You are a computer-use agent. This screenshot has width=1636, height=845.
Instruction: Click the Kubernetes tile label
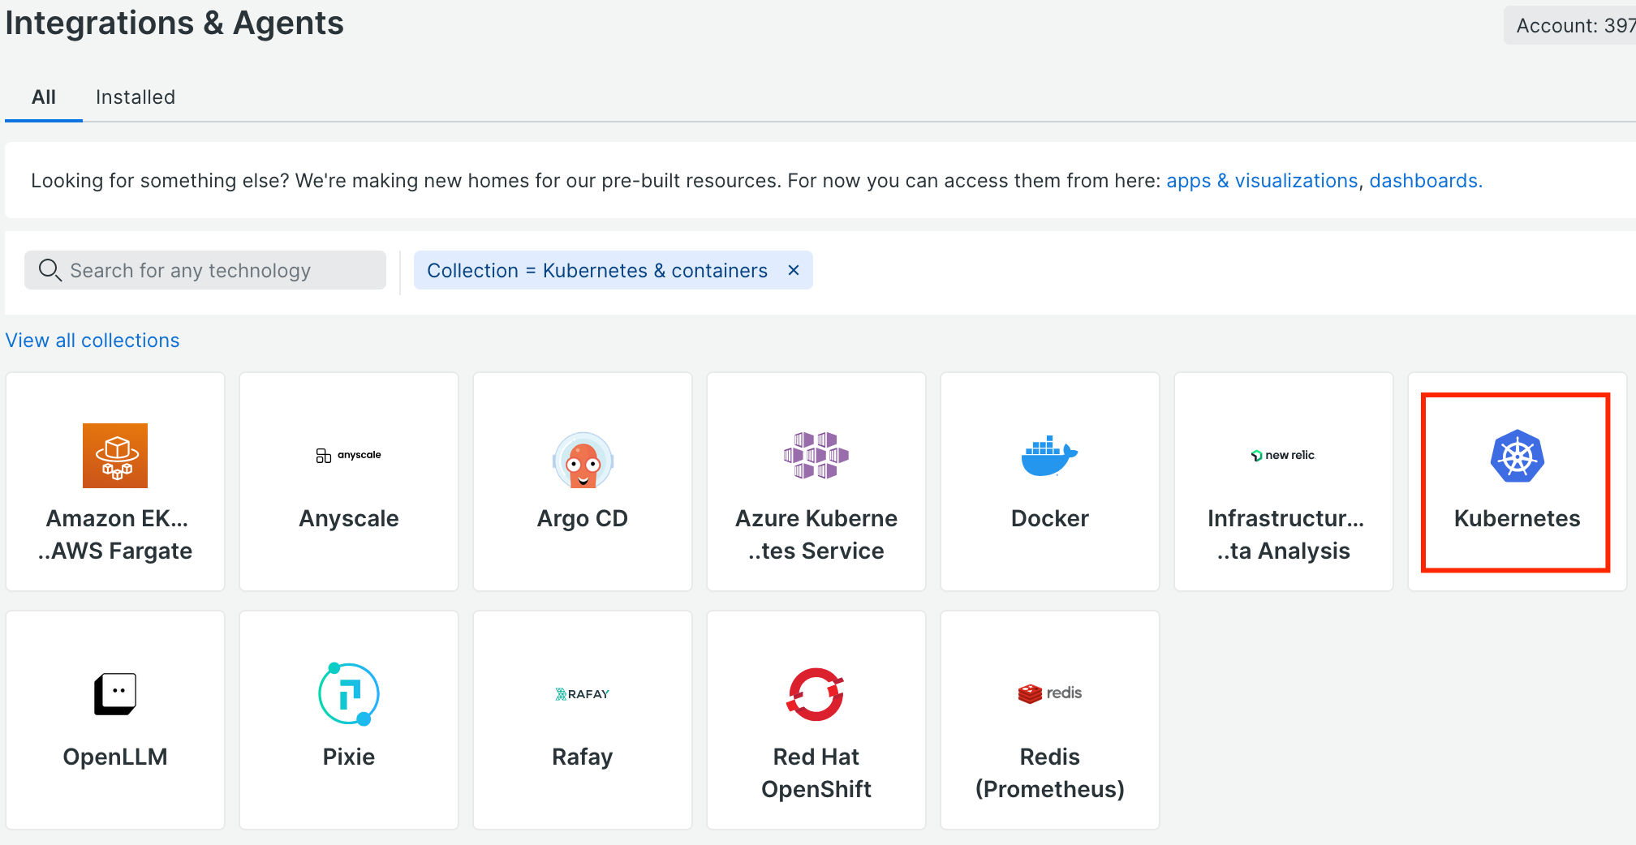tap(1518, 519)
